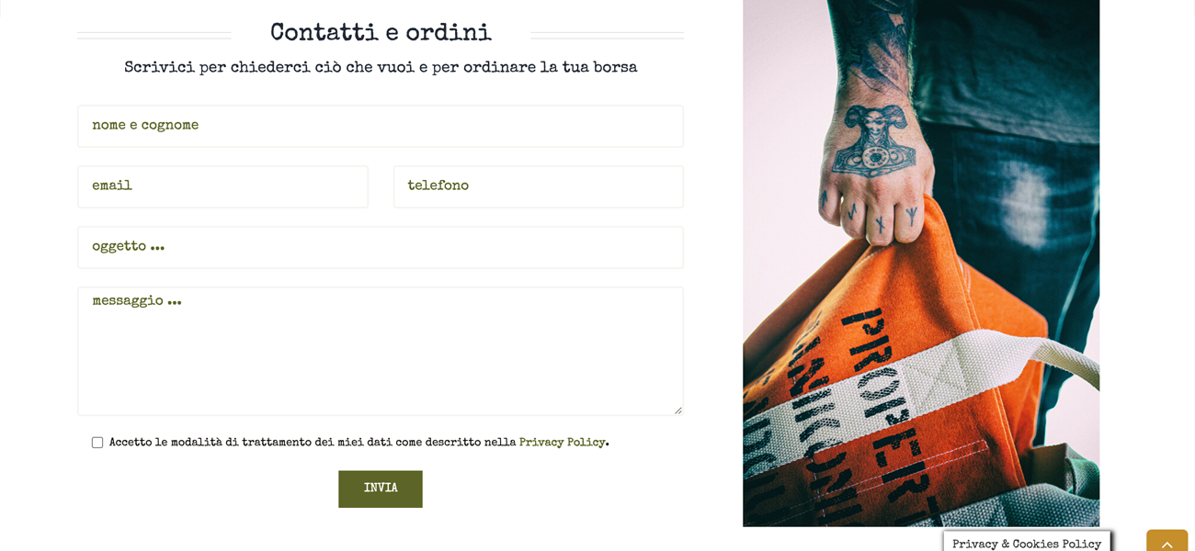Open the Privacy & Cookies Policy tab
1195x551 pixels.
tap(1027, 543)
